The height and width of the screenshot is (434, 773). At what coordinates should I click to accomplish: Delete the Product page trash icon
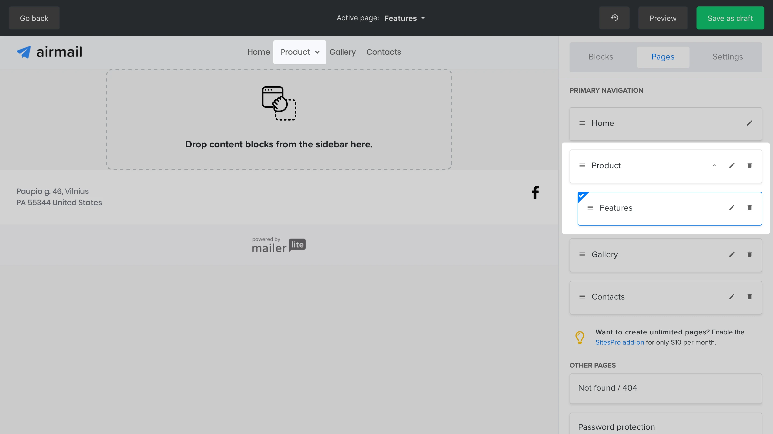(x=749, y=165)
